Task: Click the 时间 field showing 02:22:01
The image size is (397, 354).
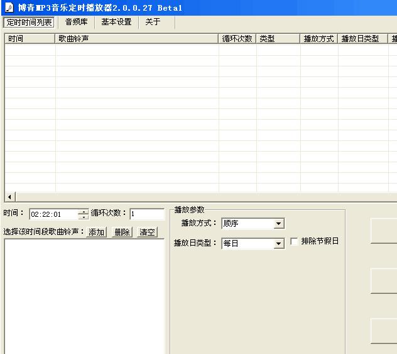Action: click(x=53, y=214)
